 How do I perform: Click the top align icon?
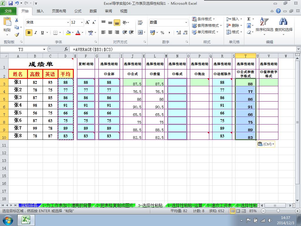point(103,22)
